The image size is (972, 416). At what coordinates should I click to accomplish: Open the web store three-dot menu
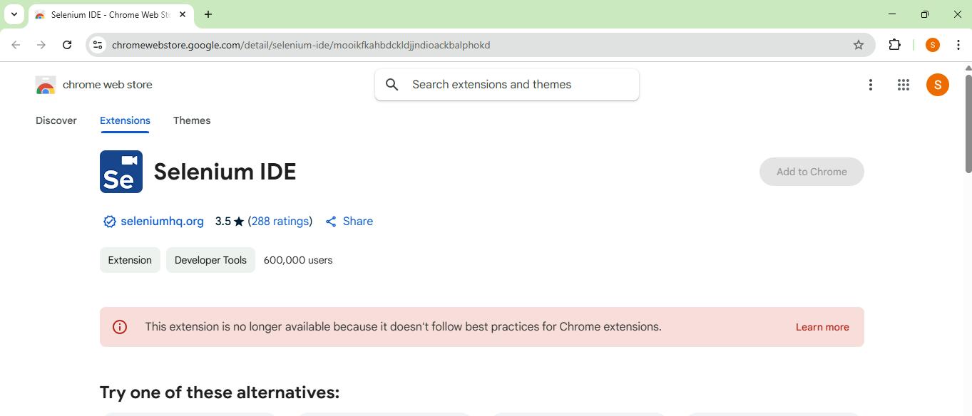pyautogui.click(x=871, y=85)
